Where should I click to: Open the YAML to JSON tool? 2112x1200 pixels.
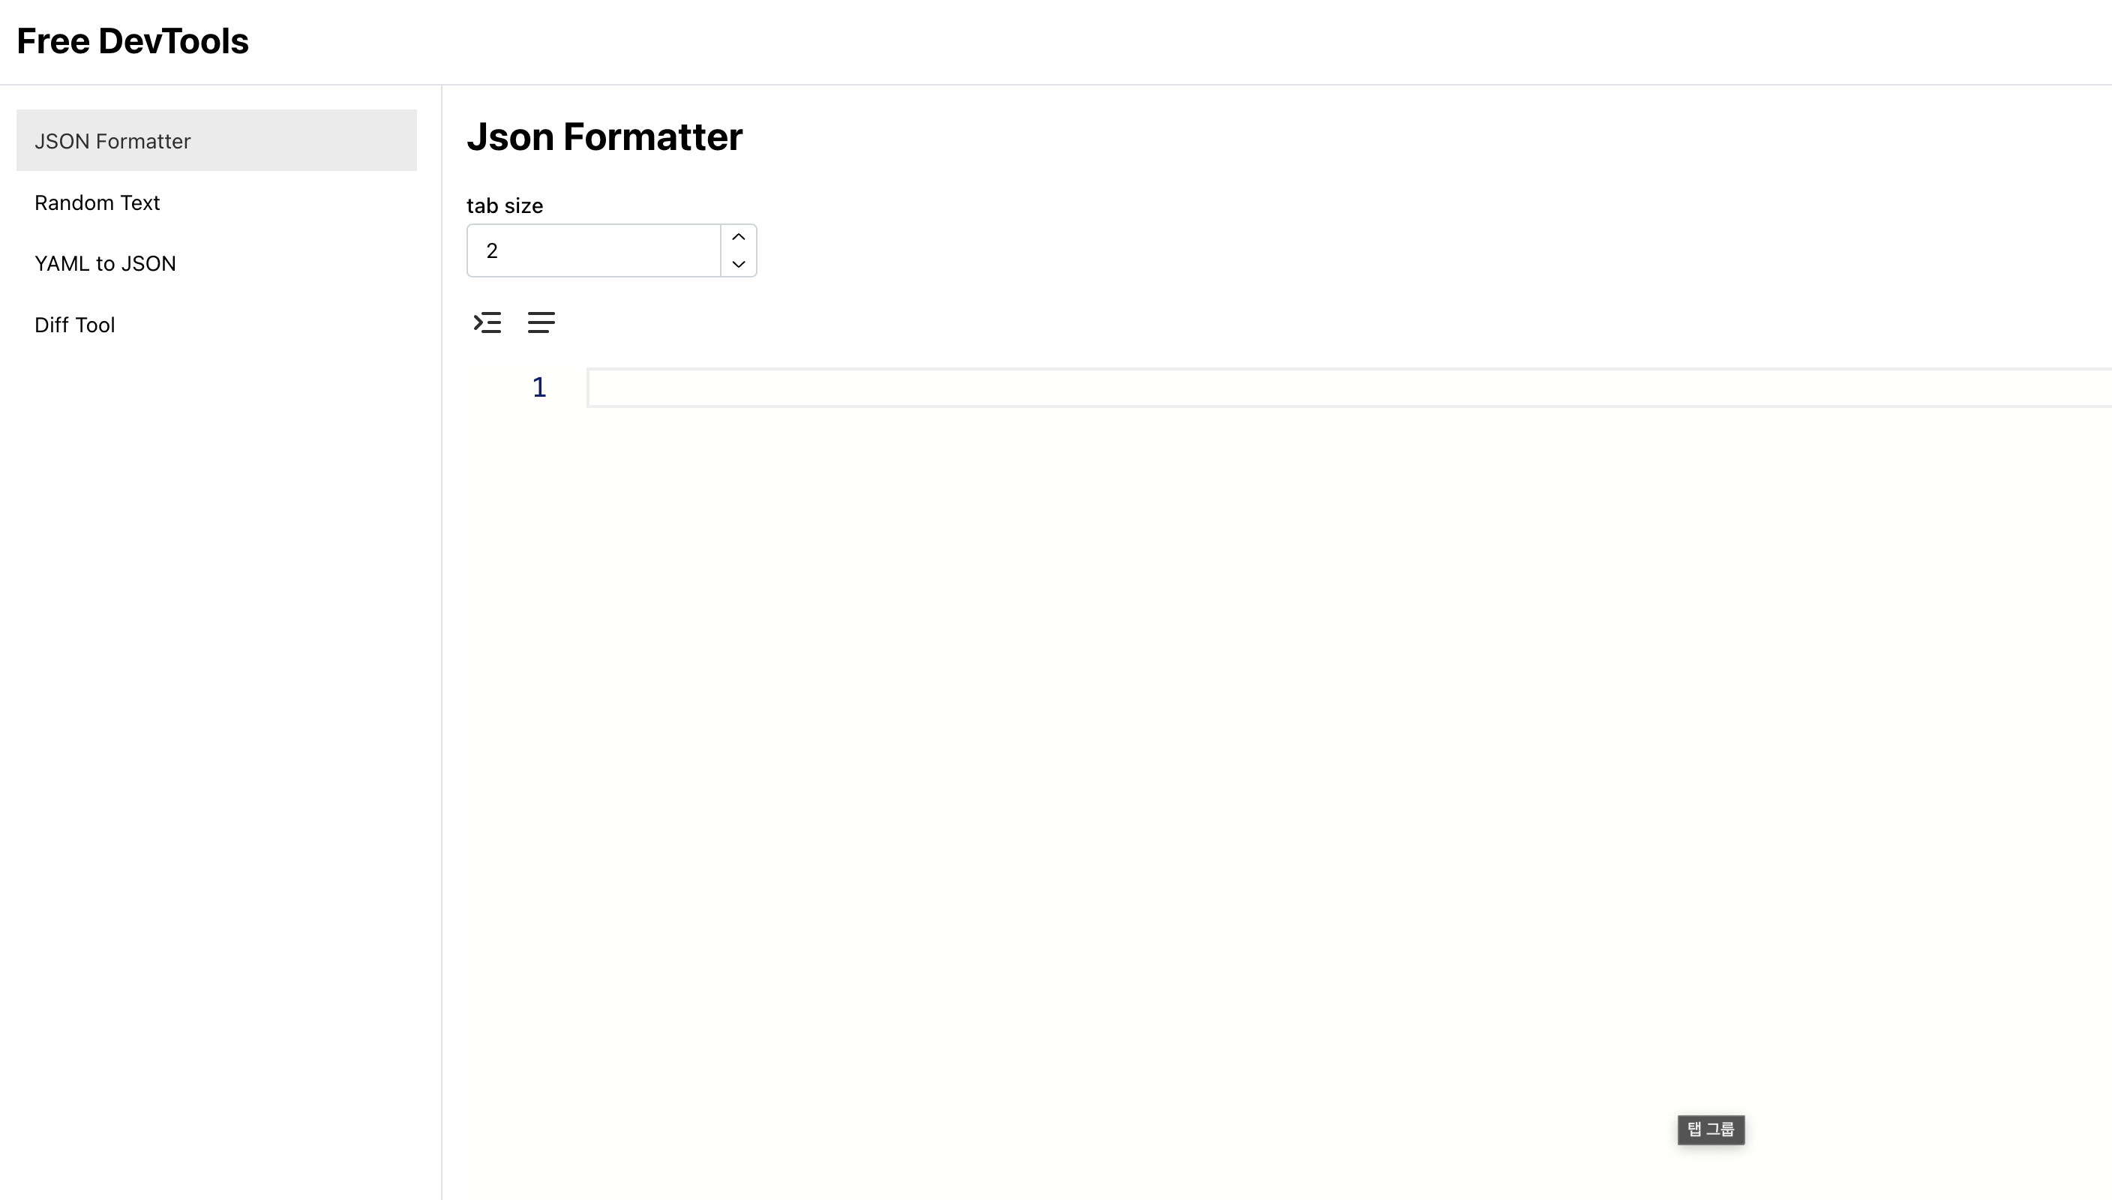point(104,262)
